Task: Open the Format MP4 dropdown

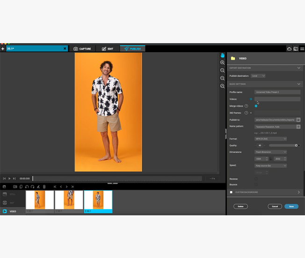Action: [271, 139]
